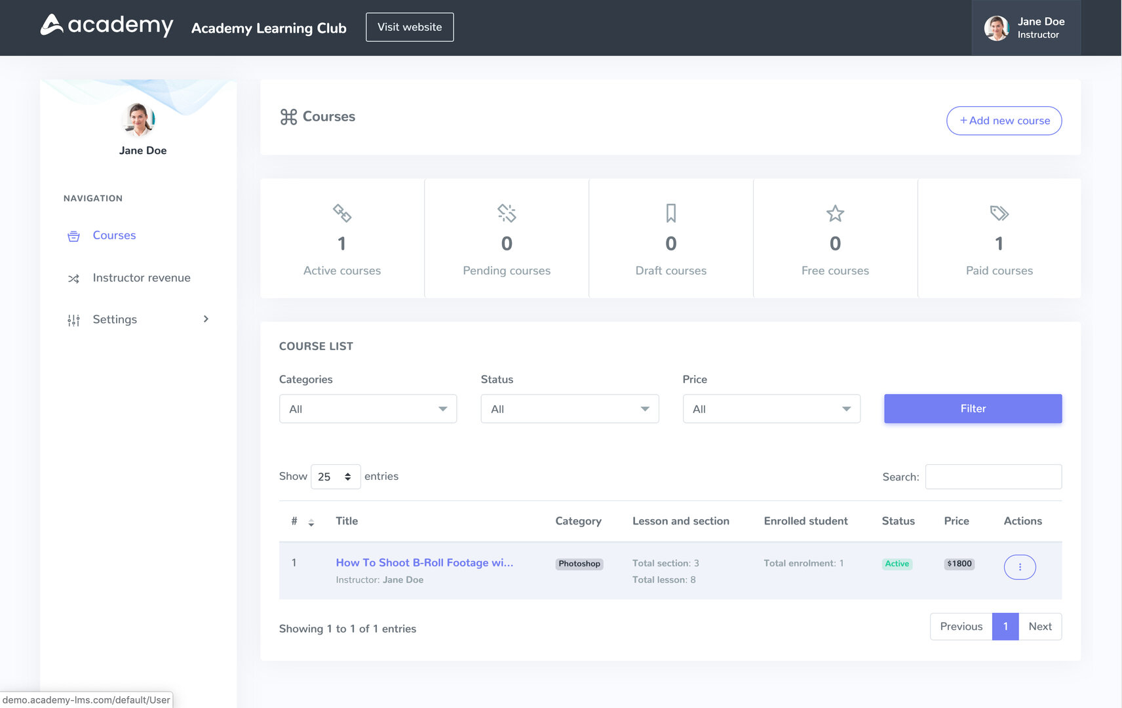Viewport: 1122px width, 708px height.
Task: Go to the Next page
Action: (x=1040, y=627)
